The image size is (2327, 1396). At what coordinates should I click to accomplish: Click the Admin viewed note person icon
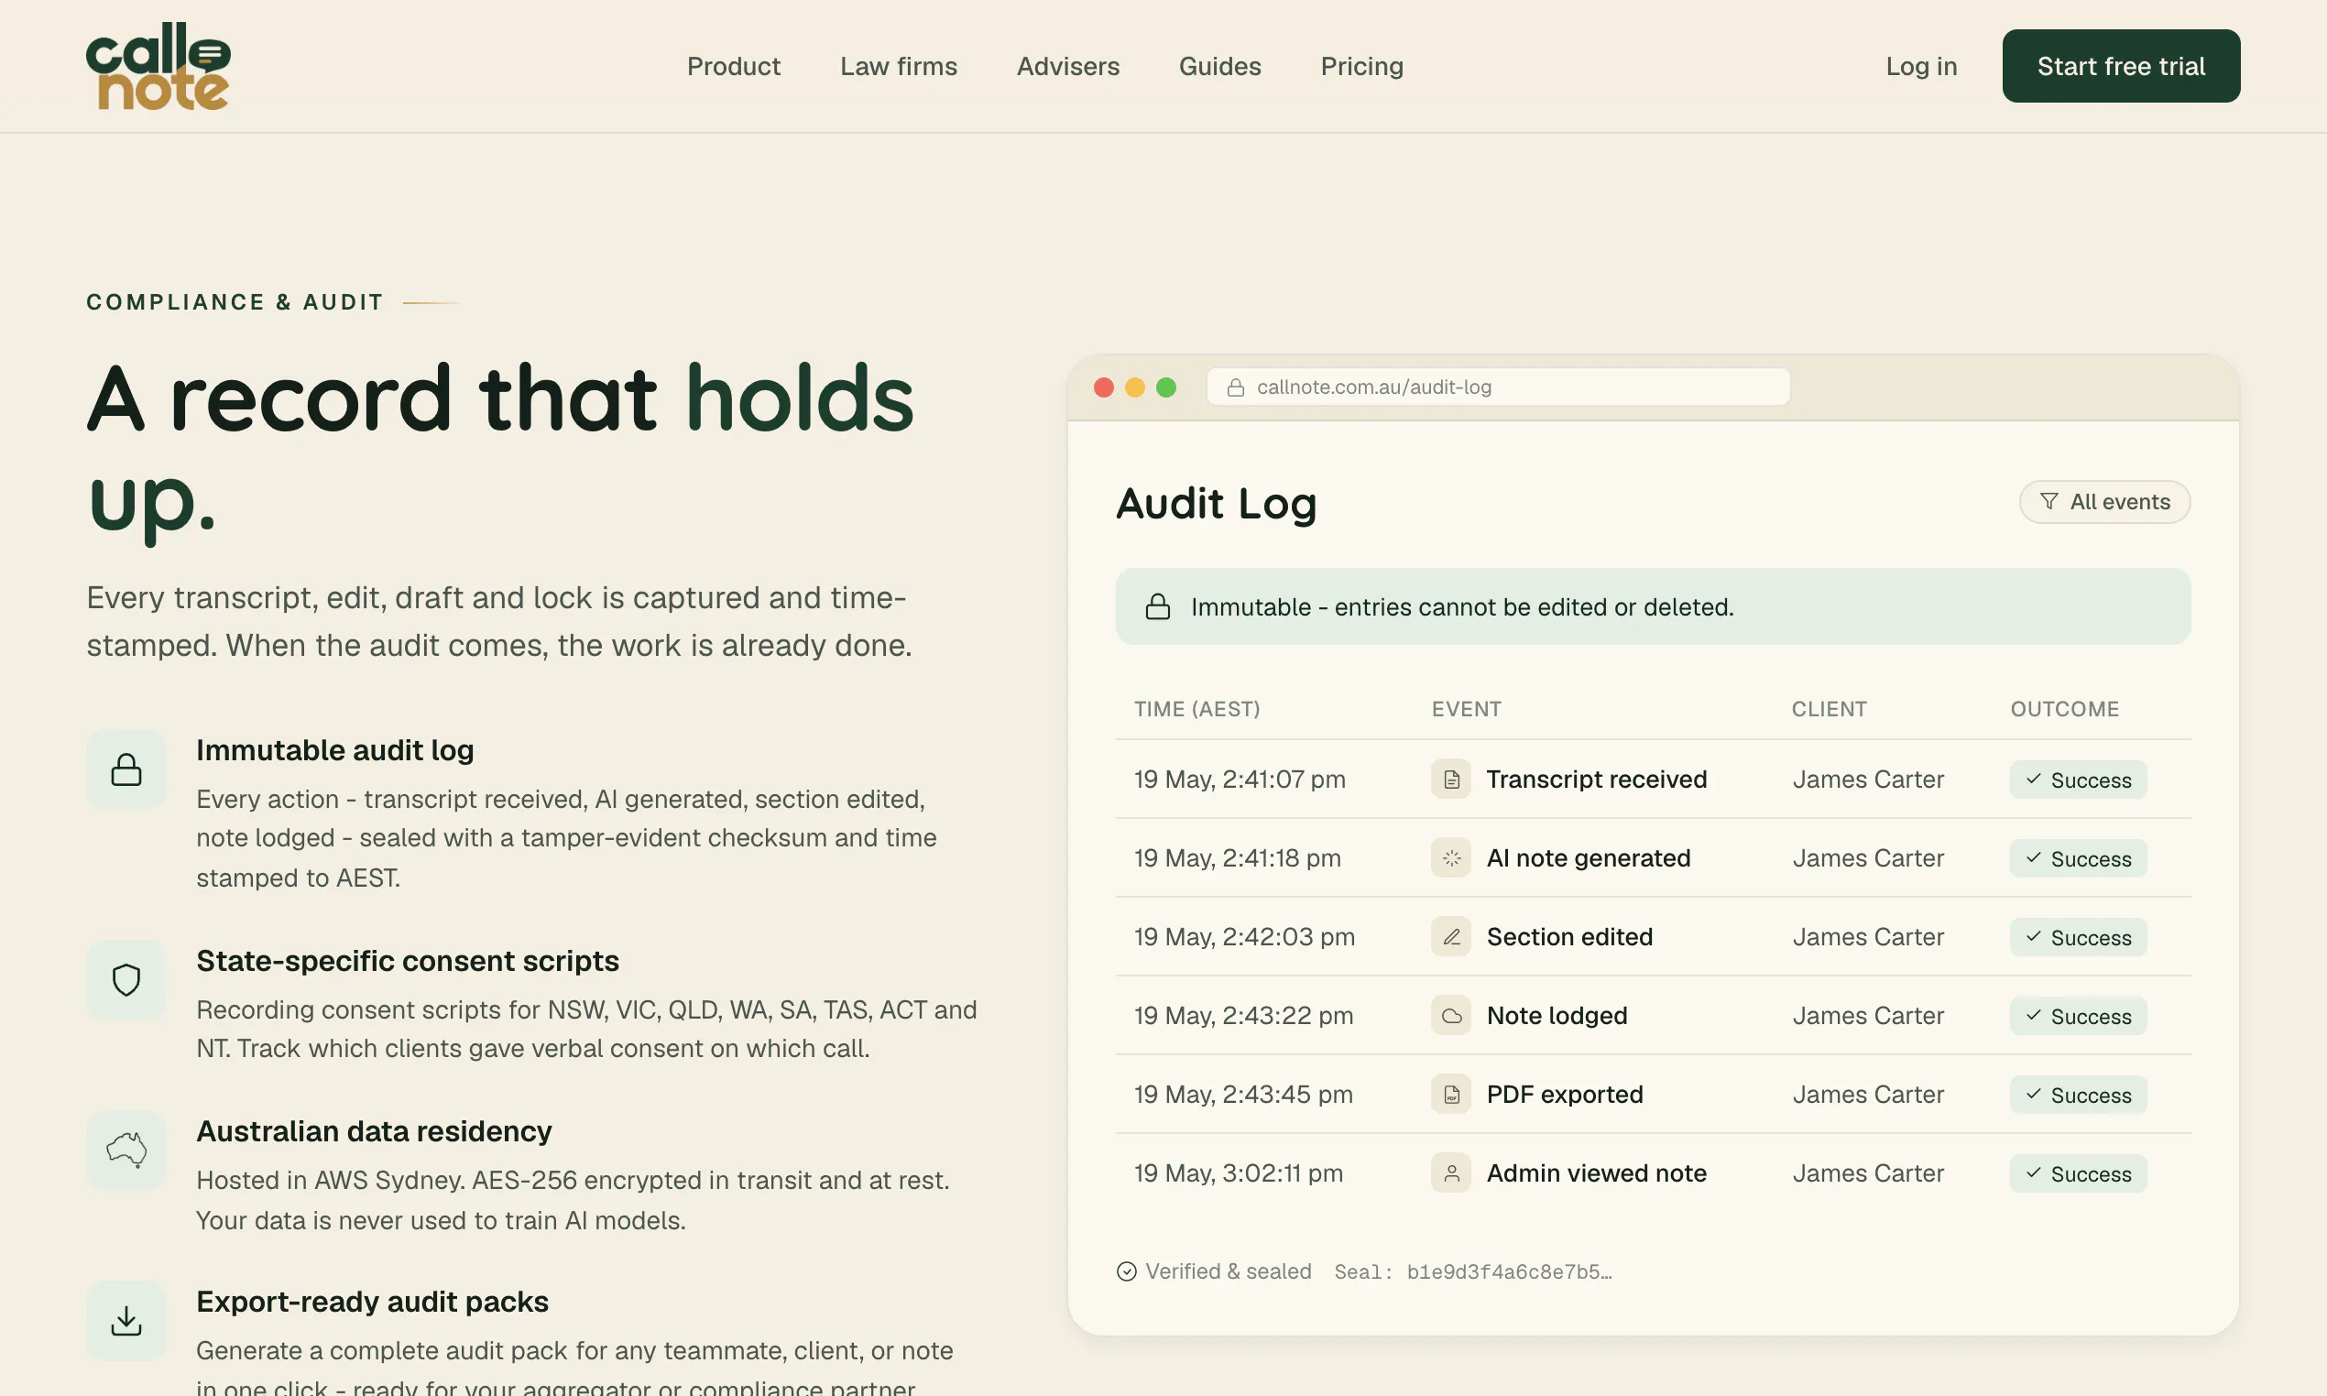[1451, 1173]
